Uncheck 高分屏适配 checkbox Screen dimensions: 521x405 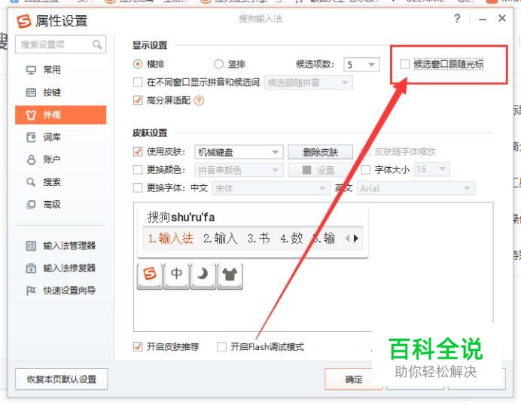(138, 100)
